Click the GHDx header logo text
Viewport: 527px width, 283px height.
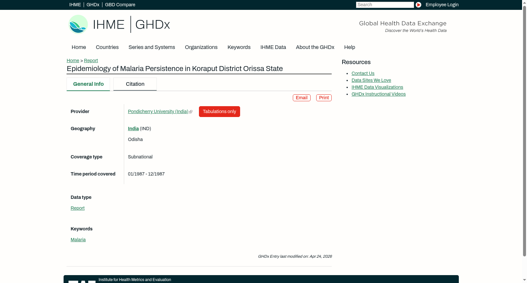tap(153, 25)
